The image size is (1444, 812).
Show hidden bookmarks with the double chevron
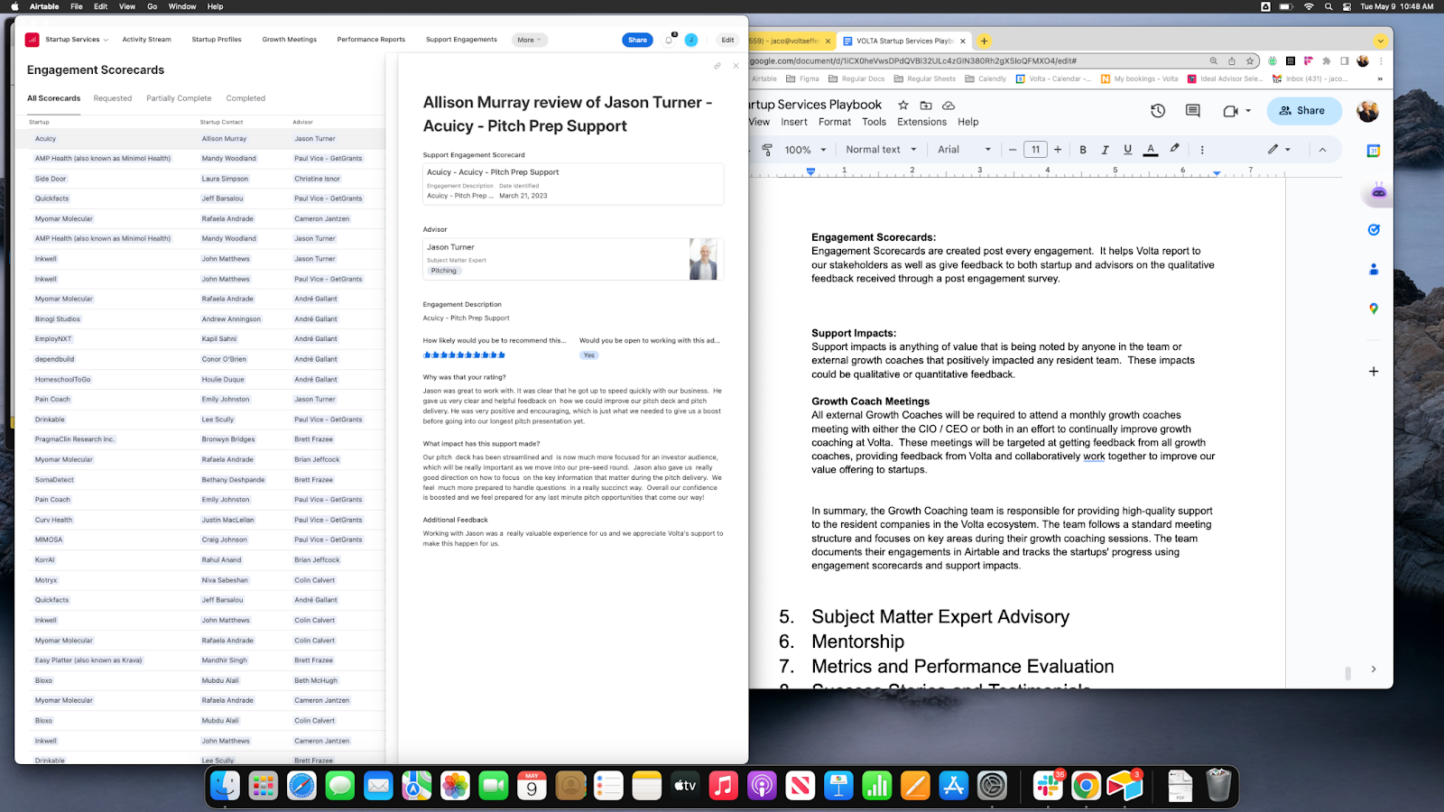[x=1380, y=79]
